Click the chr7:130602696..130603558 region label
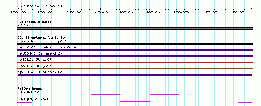Screen dimensions: 261x106 (40, 6)
